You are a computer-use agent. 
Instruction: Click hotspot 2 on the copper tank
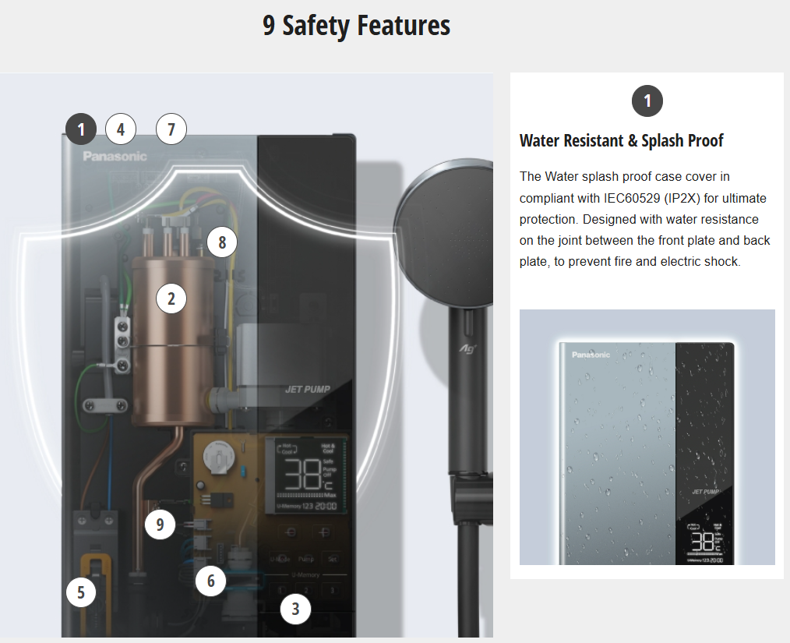(x=171, y=299)
